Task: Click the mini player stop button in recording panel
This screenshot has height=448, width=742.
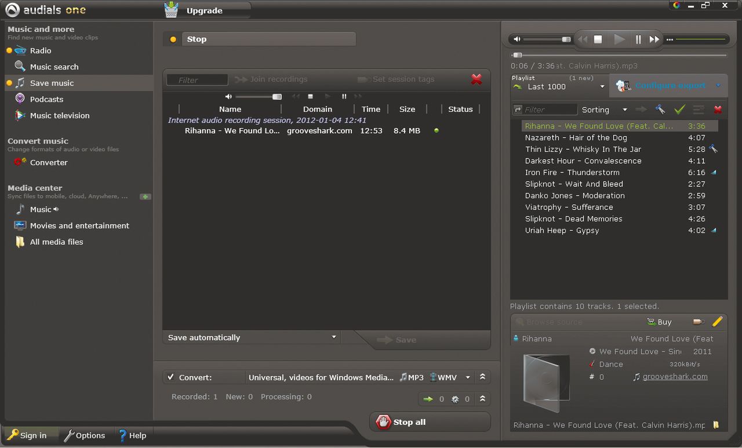Action: click(310, 96)
